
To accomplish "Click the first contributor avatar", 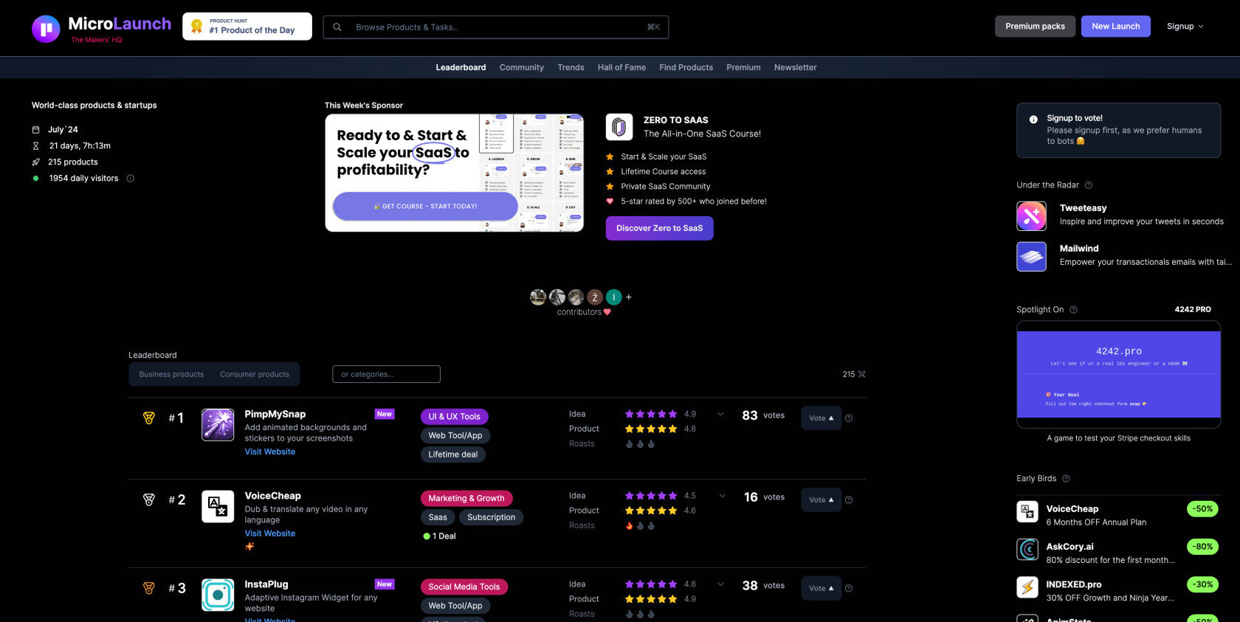I will (x=538, y=297).
